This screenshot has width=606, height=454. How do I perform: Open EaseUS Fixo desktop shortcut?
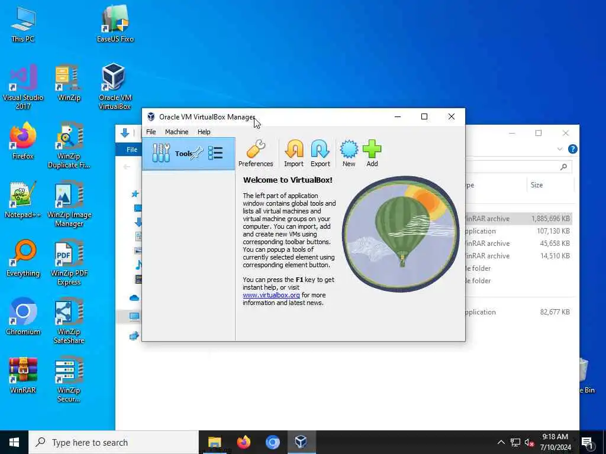pos(115,24)
